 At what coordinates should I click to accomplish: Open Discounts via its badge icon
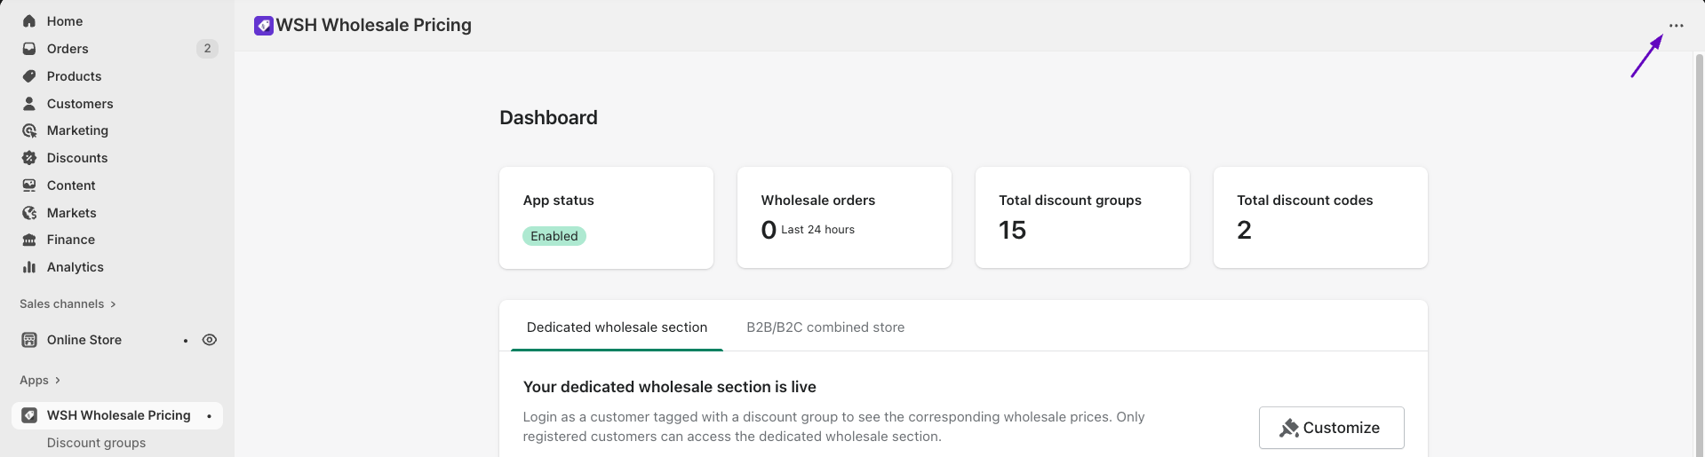click(29, 158)
